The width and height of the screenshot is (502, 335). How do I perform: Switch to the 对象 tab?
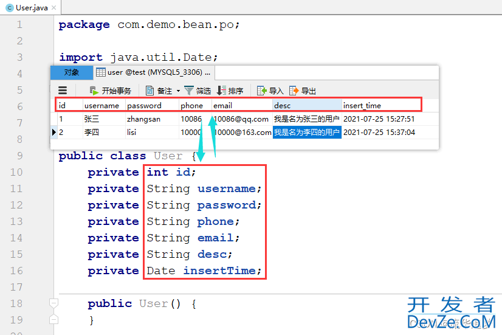click(72, 72)
